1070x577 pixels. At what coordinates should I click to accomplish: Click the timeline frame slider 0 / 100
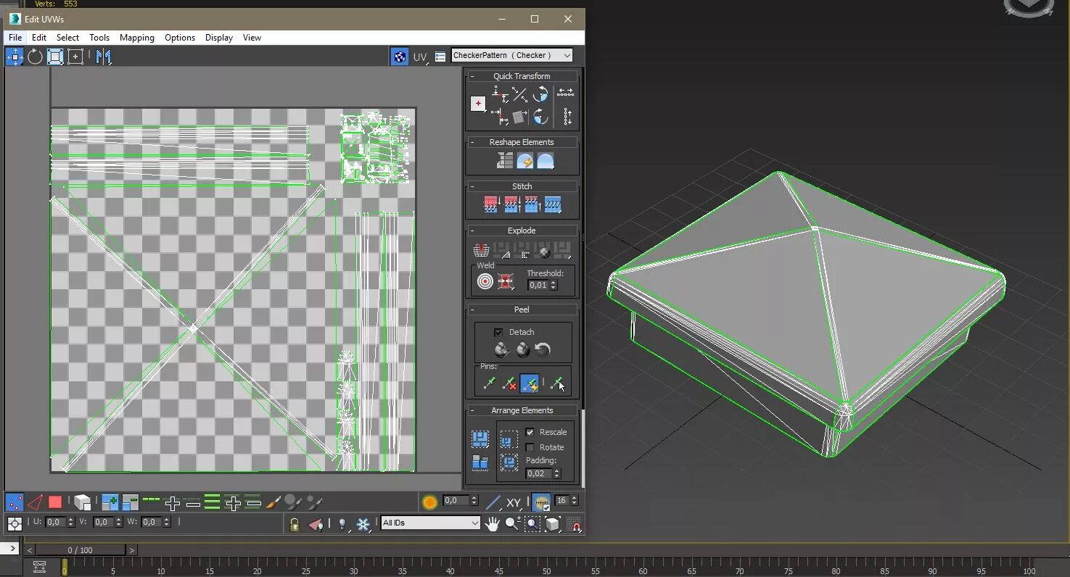[81, 550]
